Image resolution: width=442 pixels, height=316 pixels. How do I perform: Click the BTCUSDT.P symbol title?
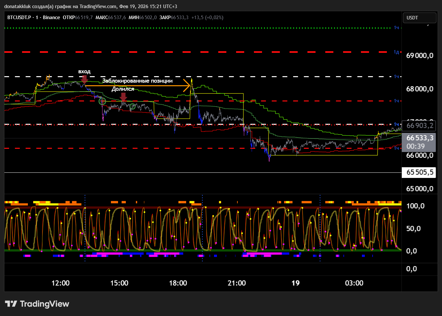pos(19,18)
